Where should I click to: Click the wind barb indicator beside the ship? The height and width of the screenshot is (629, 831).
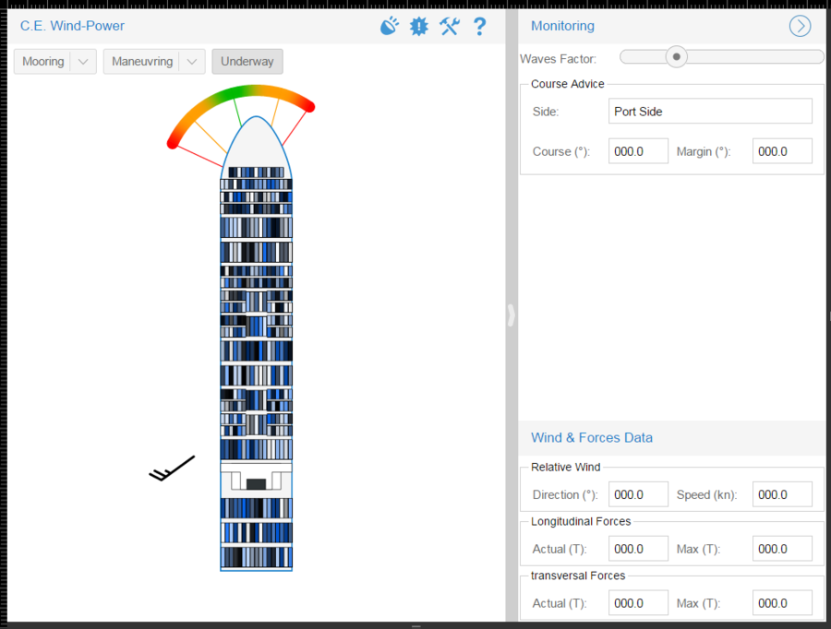pyautogui.click(x=172, y=469)
